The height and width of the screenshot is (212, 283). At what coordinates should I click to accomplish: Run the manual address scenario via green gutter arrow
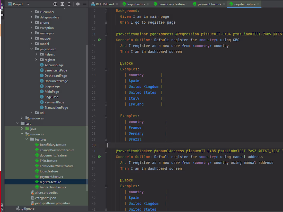coord(99,156)
